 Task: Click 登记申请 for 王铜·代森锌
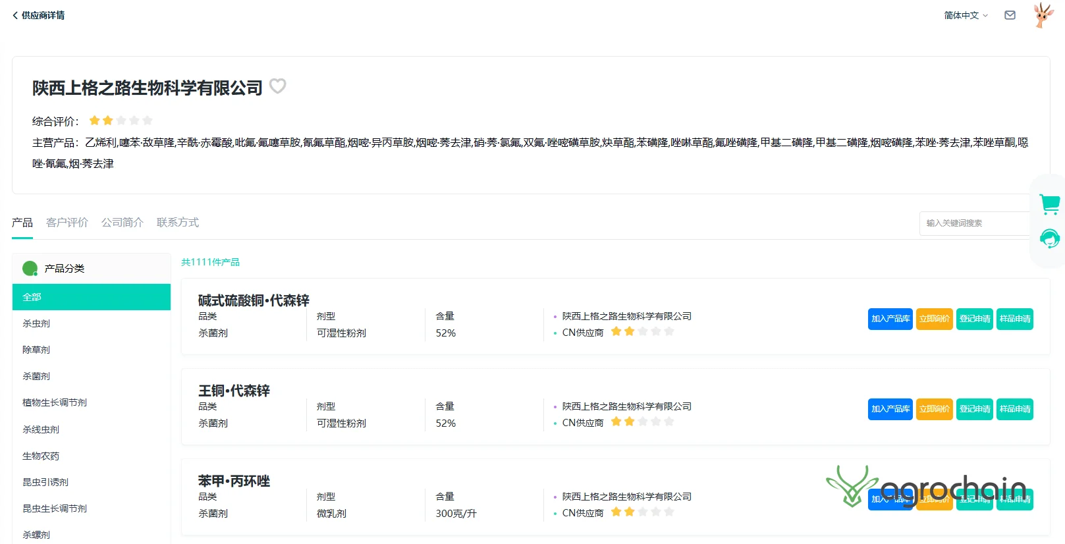[975, 409]
